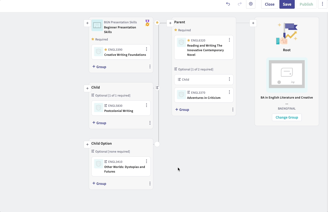The width and height of the screenshot is (328, 212).
Task: Click the certificate thumbnail on the Root card
Action: point(287,75)
